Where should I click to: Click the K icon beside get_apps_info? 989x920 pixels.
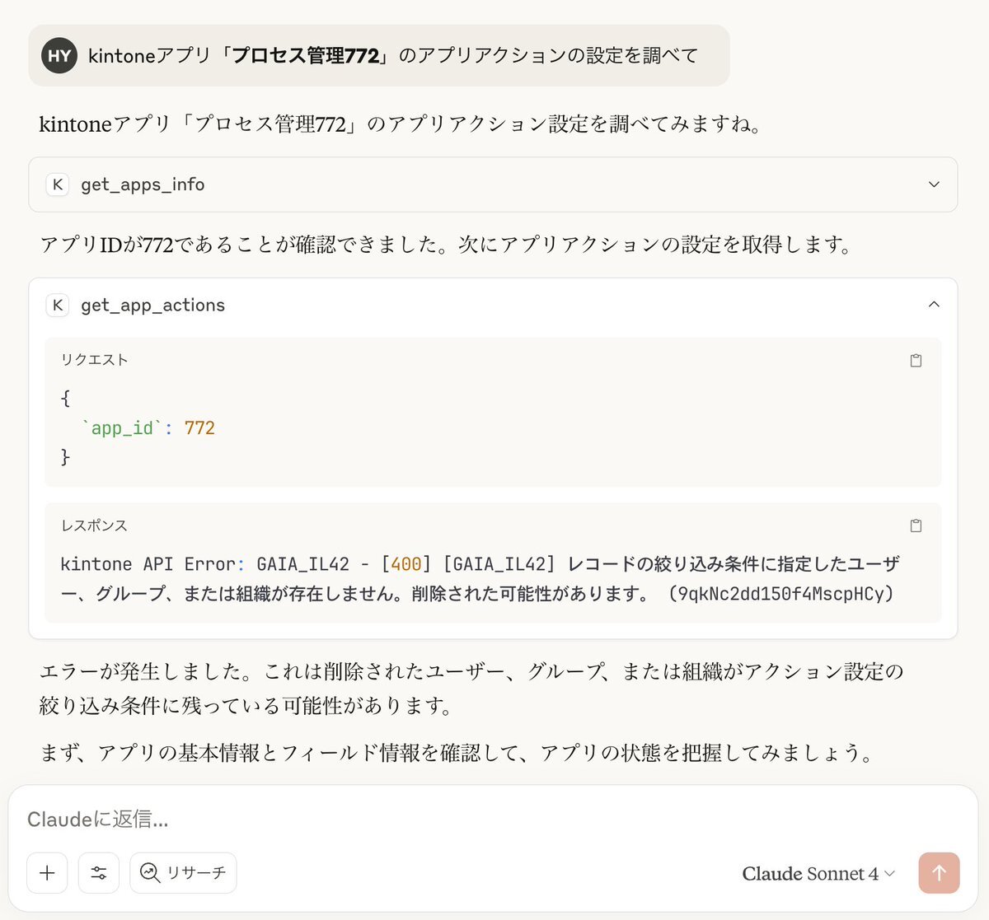tap(58, 184)
